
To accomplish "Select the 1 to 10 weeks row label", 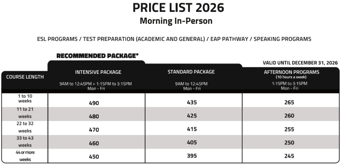I will pos(25,98).
